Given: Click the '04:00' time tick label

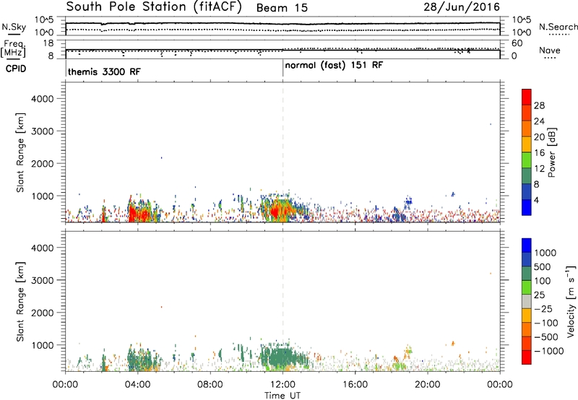Looking at the screenshot, I should 137,384.
